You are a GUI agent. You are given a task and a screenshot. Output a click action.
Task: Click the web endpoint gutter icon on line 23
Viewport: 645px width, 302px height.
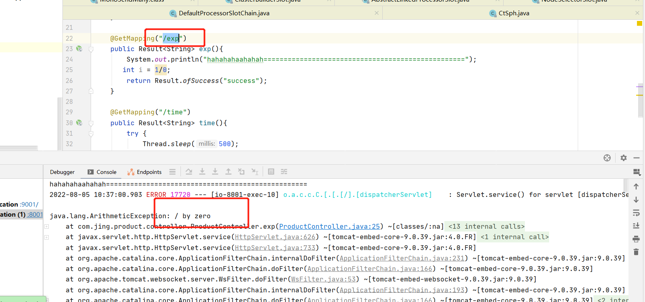click(x=79, y=49)
